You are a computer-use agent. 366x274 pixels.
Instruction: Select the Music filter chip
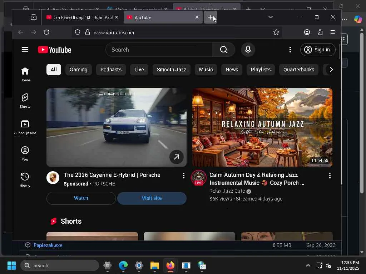206,70
